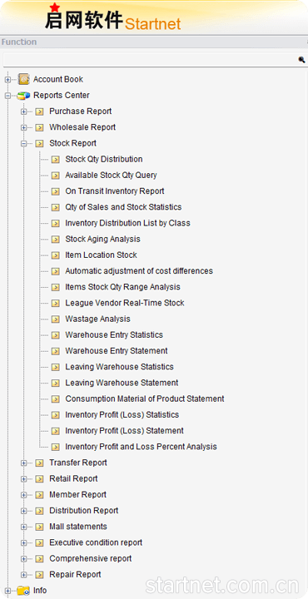The height and width of the screenshot is (599, 308).
Task: Click the Reports Center database icon
Action: pyautogui.click(x=23, y=96)
